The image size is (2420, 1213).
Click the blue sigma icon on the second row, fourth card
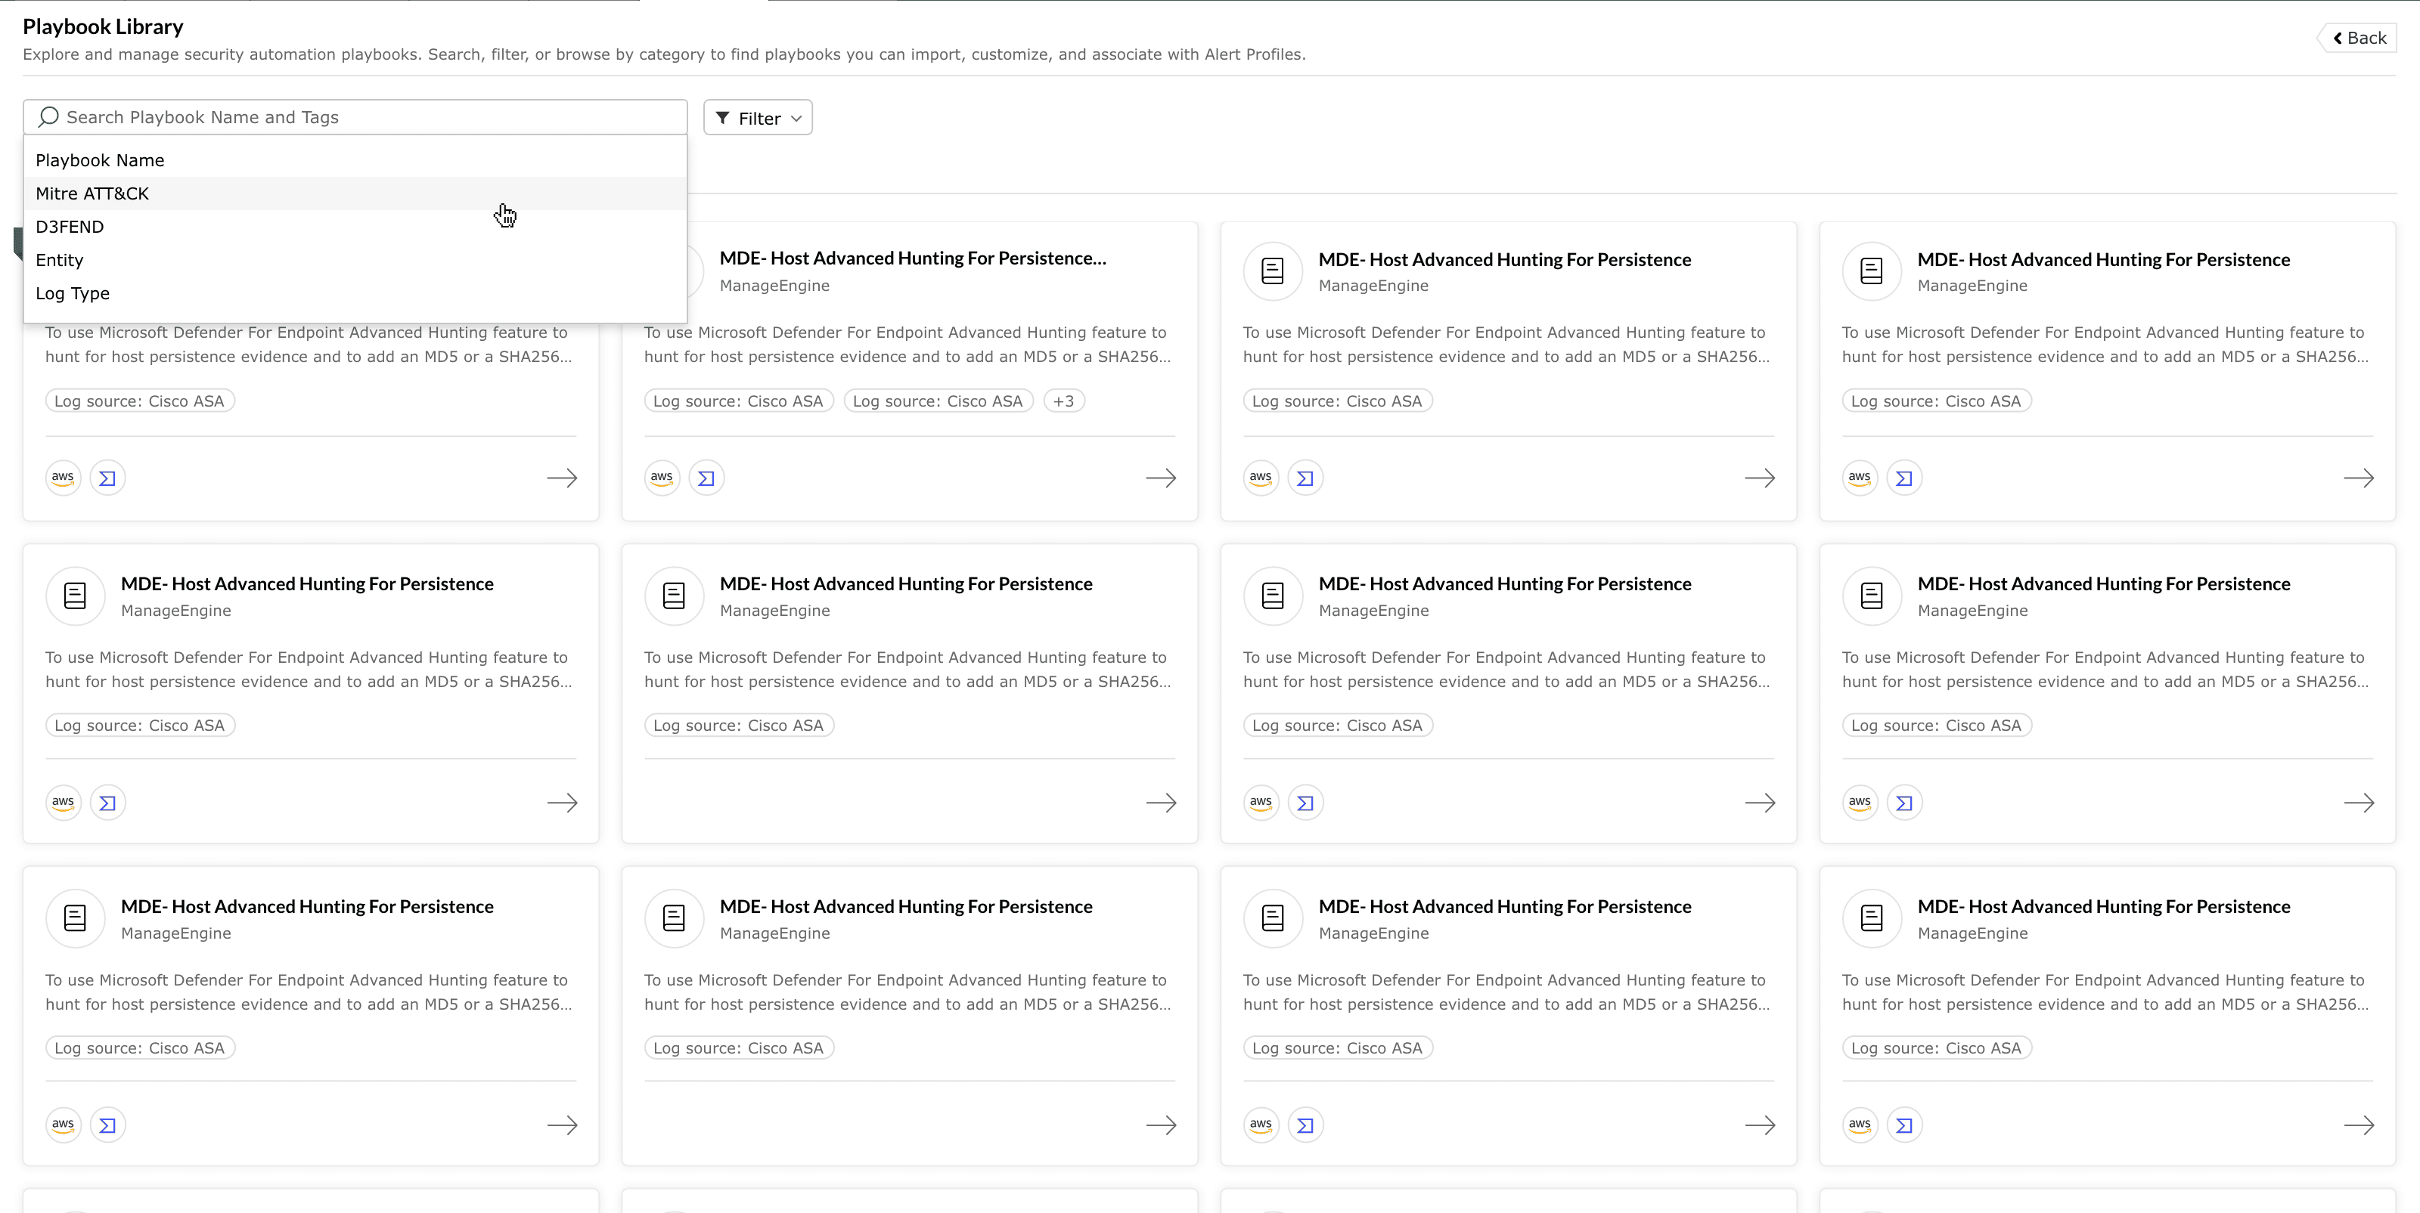click(x=1904, y=803)
